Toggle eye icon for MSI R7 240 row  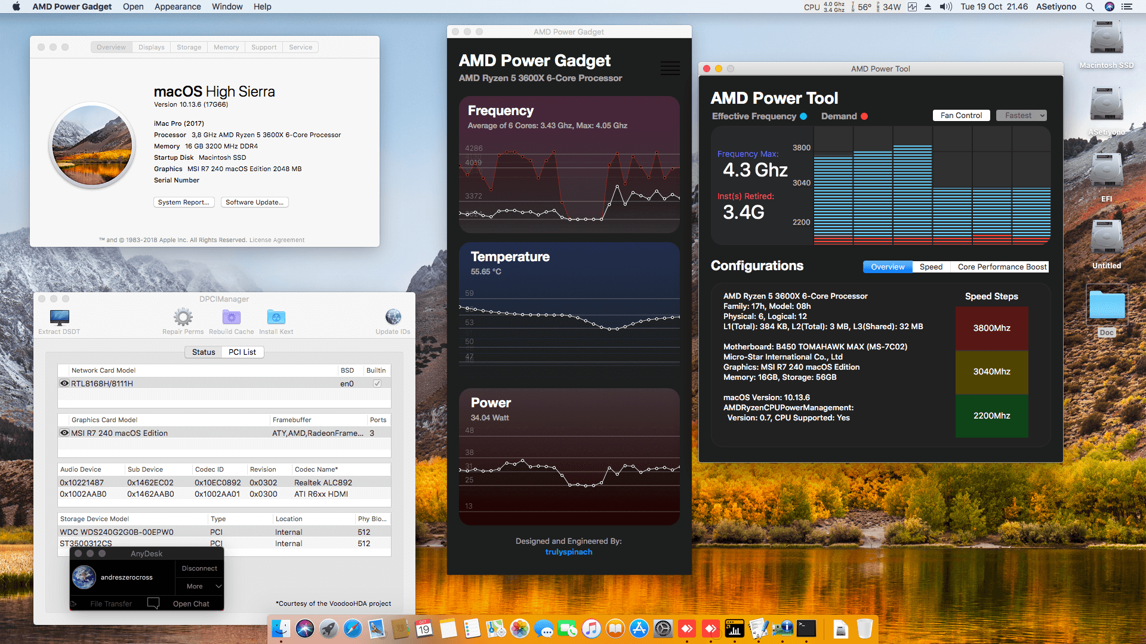[64, 433]
